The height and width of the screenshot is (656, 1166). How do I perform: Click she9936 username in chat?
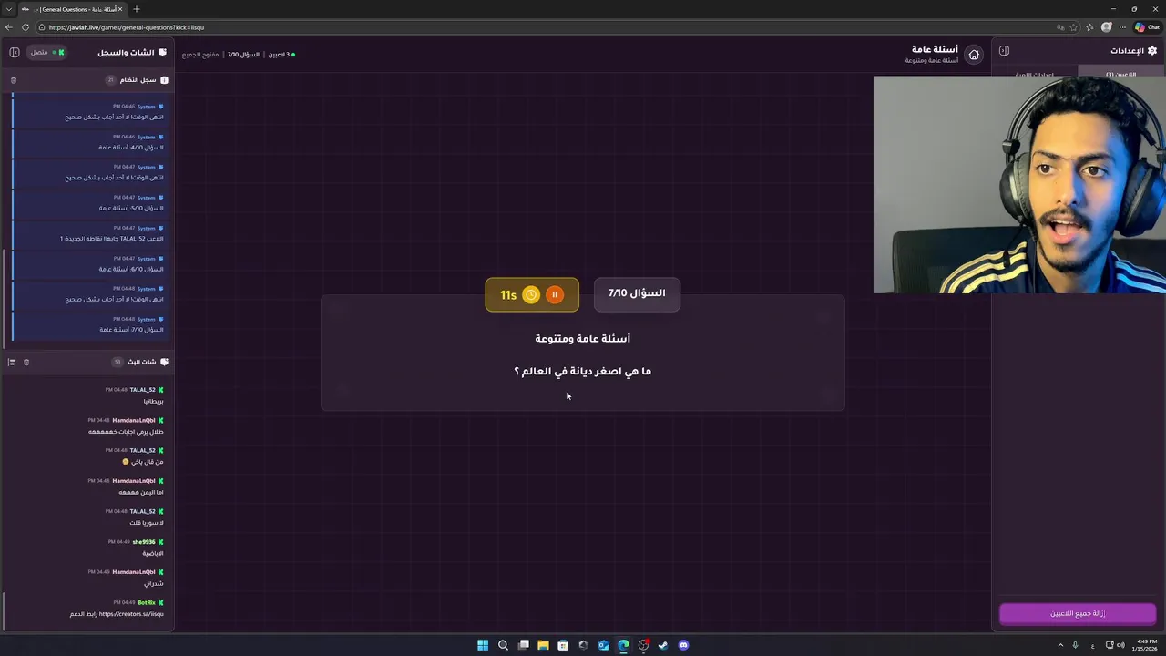tap(144, 542)
